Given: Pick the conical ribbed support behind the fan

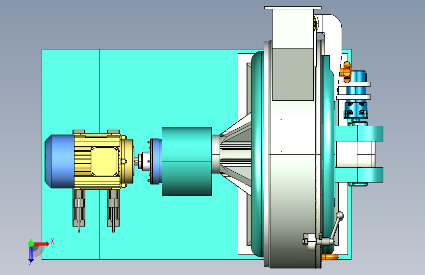Looking at the screenshot, I should coord(235,154).
